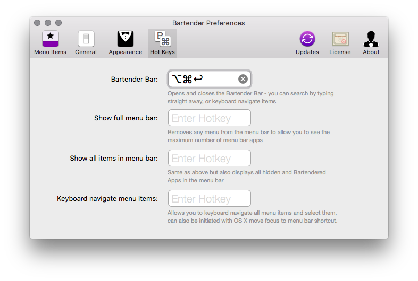The height and width of the screenshot is (281, 418).
Task: Click the Bartender Bar hotkey field
Action: [x=210, y=79]
